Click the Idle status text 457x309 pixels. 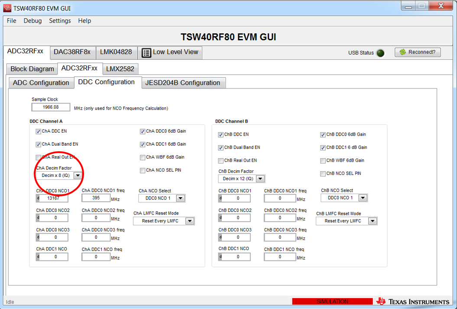tap(10, 302)
